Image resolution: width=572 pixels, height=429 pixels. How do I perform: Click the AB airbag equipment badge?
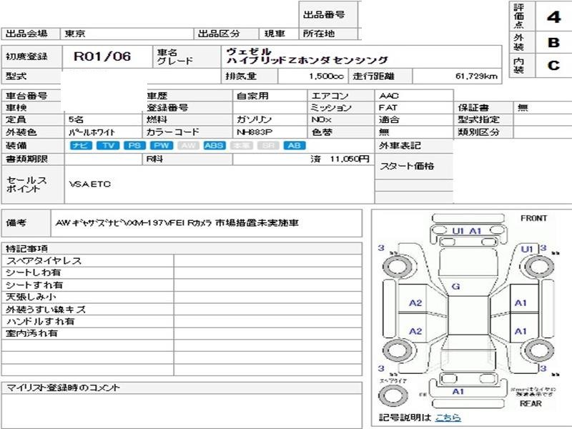(295, 146)
